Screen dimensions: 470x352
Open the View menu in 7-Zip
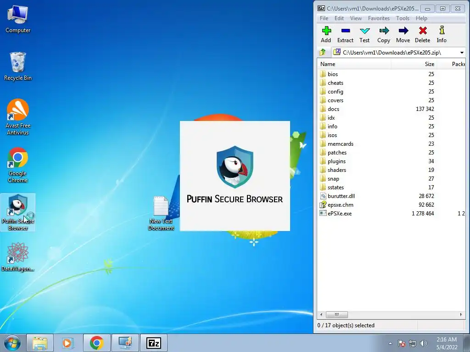pos(356,18)
